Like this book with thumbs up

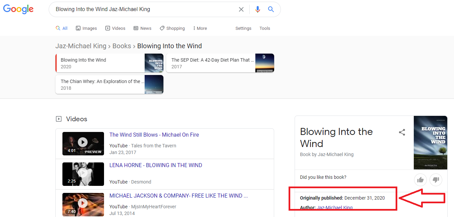coord(420,180)
